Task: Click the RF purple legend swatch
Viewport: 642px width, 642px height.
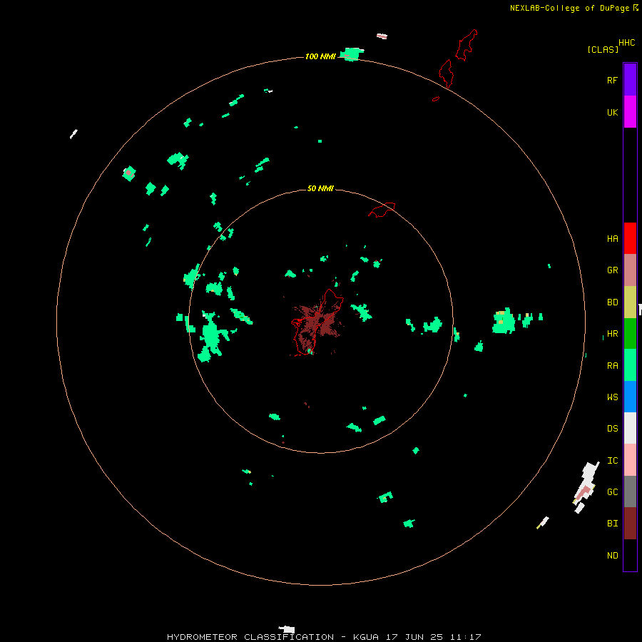Action: (x=630, y=80)
